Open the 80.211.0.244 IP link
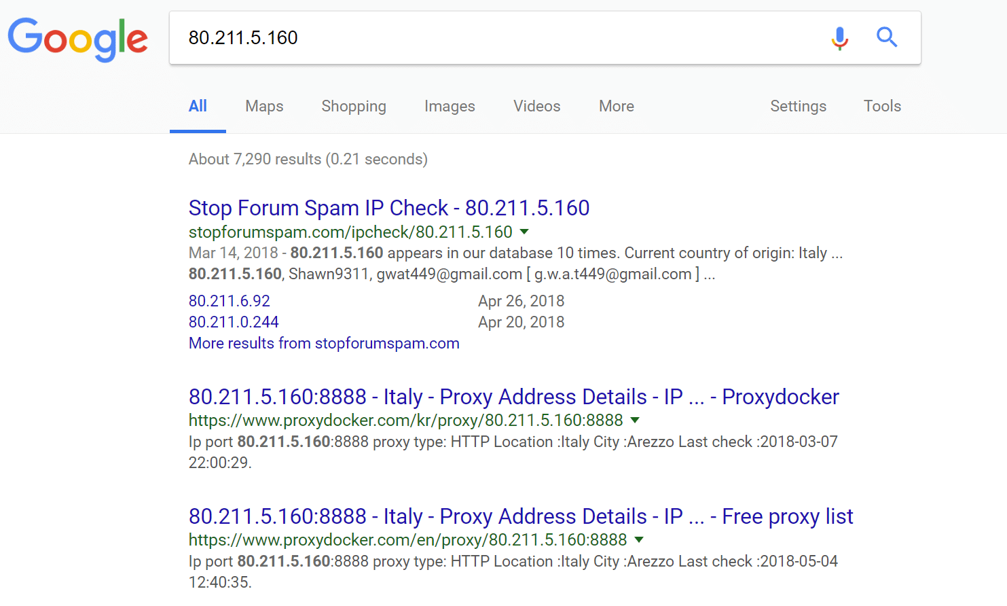The image size is (1007, 606). [234, 321]
